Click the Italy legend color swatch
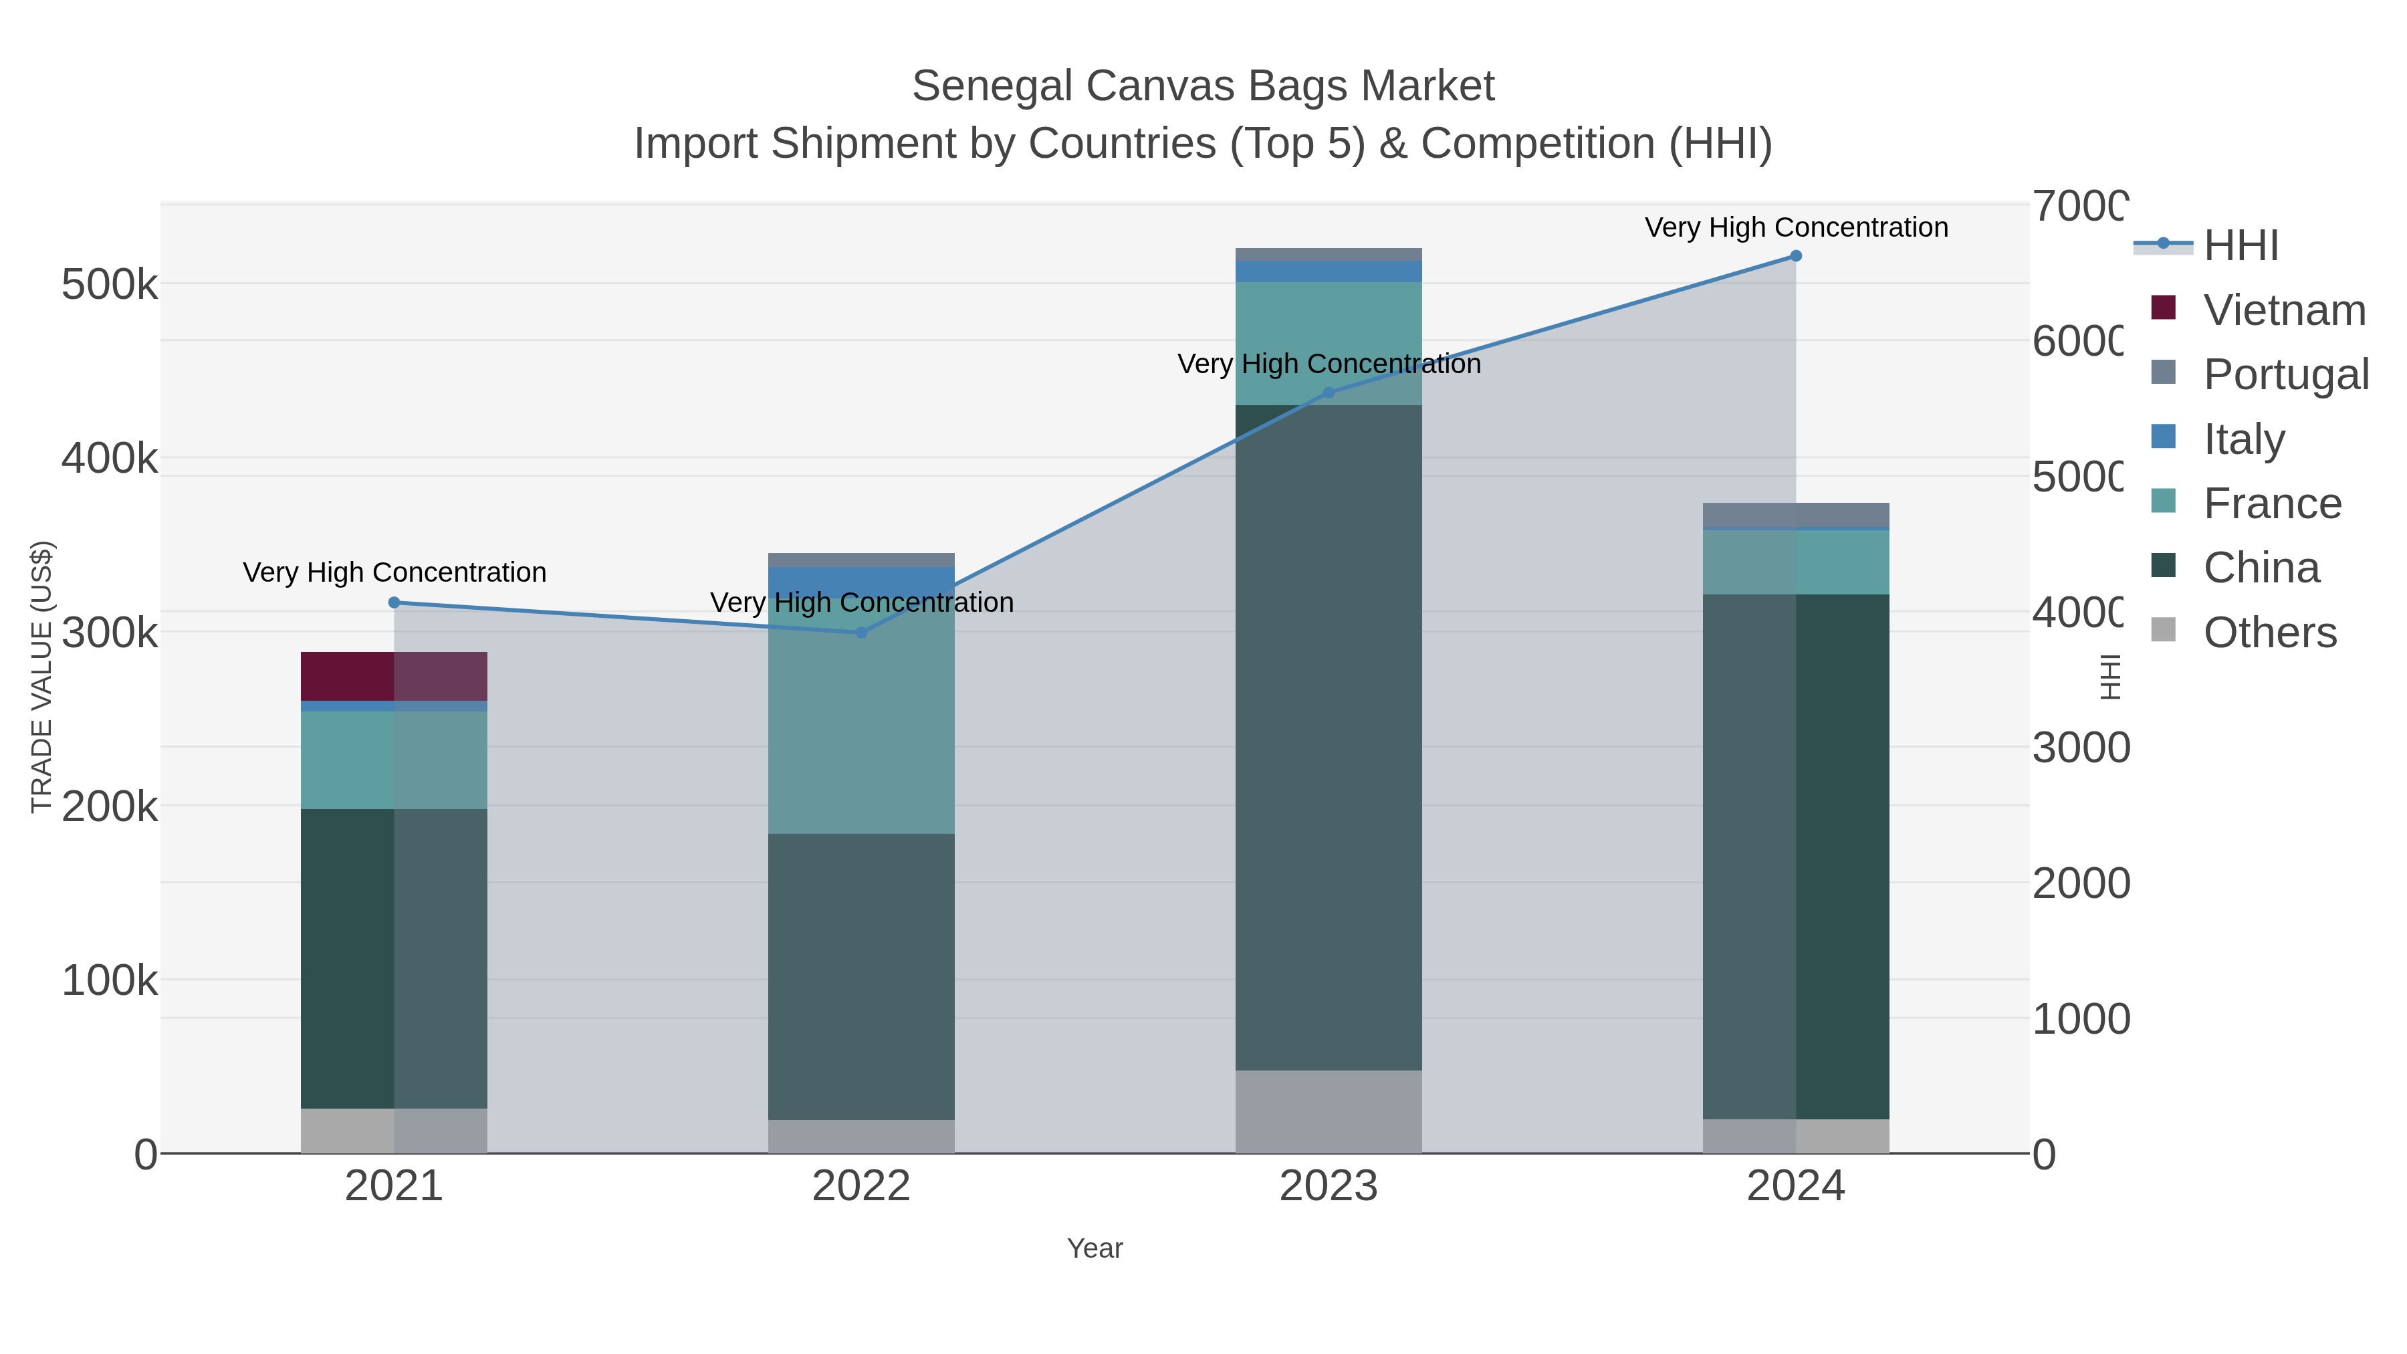Screen dimensions: 2407x1354 point(2163,437)
